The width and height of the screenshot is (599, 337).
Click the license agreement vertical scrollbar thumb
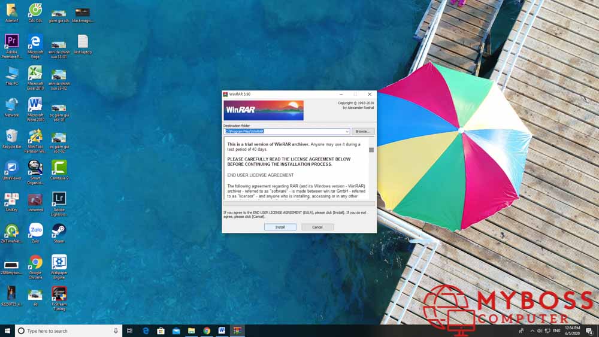(371, 150)
